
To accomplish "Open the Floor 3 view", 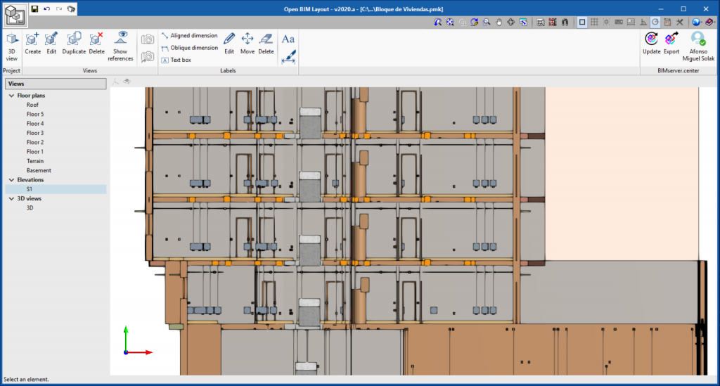I will pos(35,133).
